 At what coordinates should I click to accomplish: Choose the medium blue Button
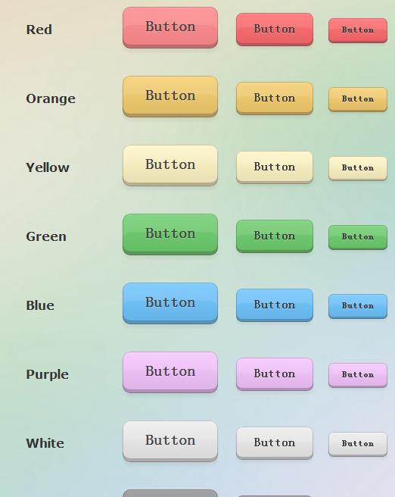275,305
